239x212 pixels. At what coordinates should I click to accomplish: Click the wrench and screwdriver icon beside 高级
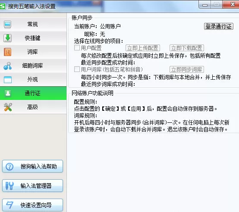(8, 107)
